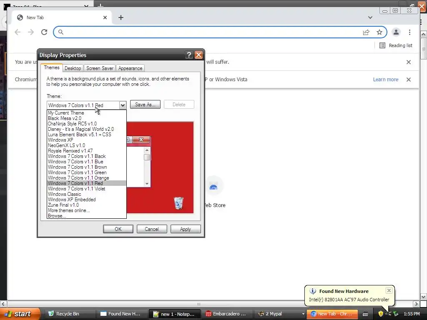Open the Chrome profile avatar icon
Viewport: 427px width, 320px height.
pyautogui.click(x=396, y=32)
